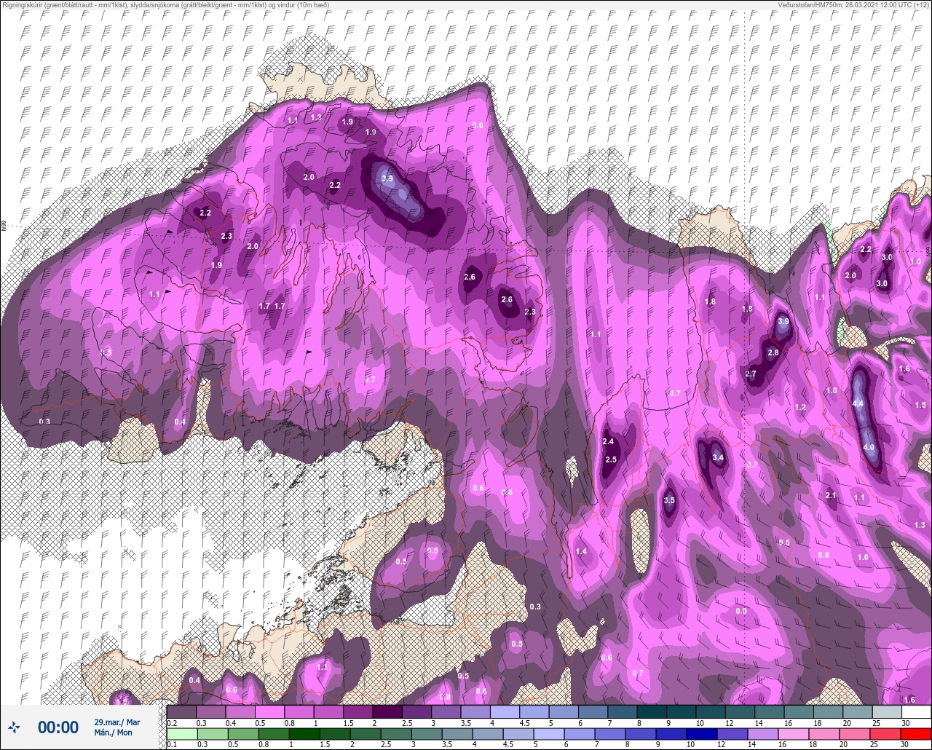Click the 3.5 precipitation value on map
This screenshot has height=750, width=932.
coord(670,501)
